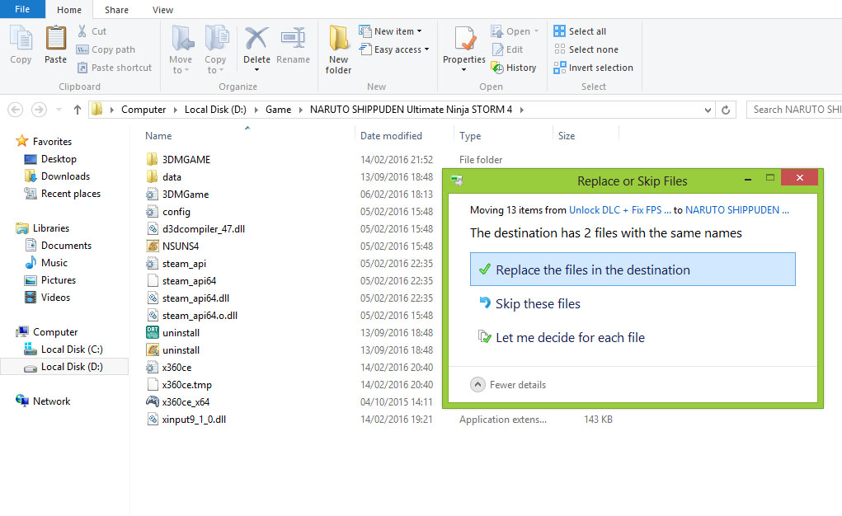Image resolution: width=842 pixels, height=516 pixels.
Task: Sort by Type column header
Action: coord(470,136)
